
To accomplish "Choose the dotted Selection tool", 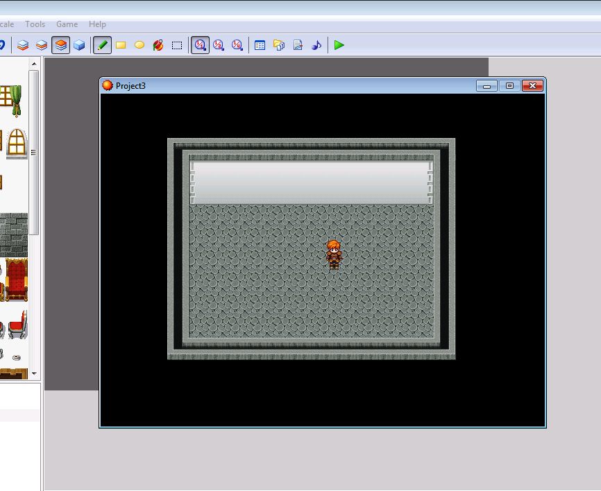I will pos(177,45).
